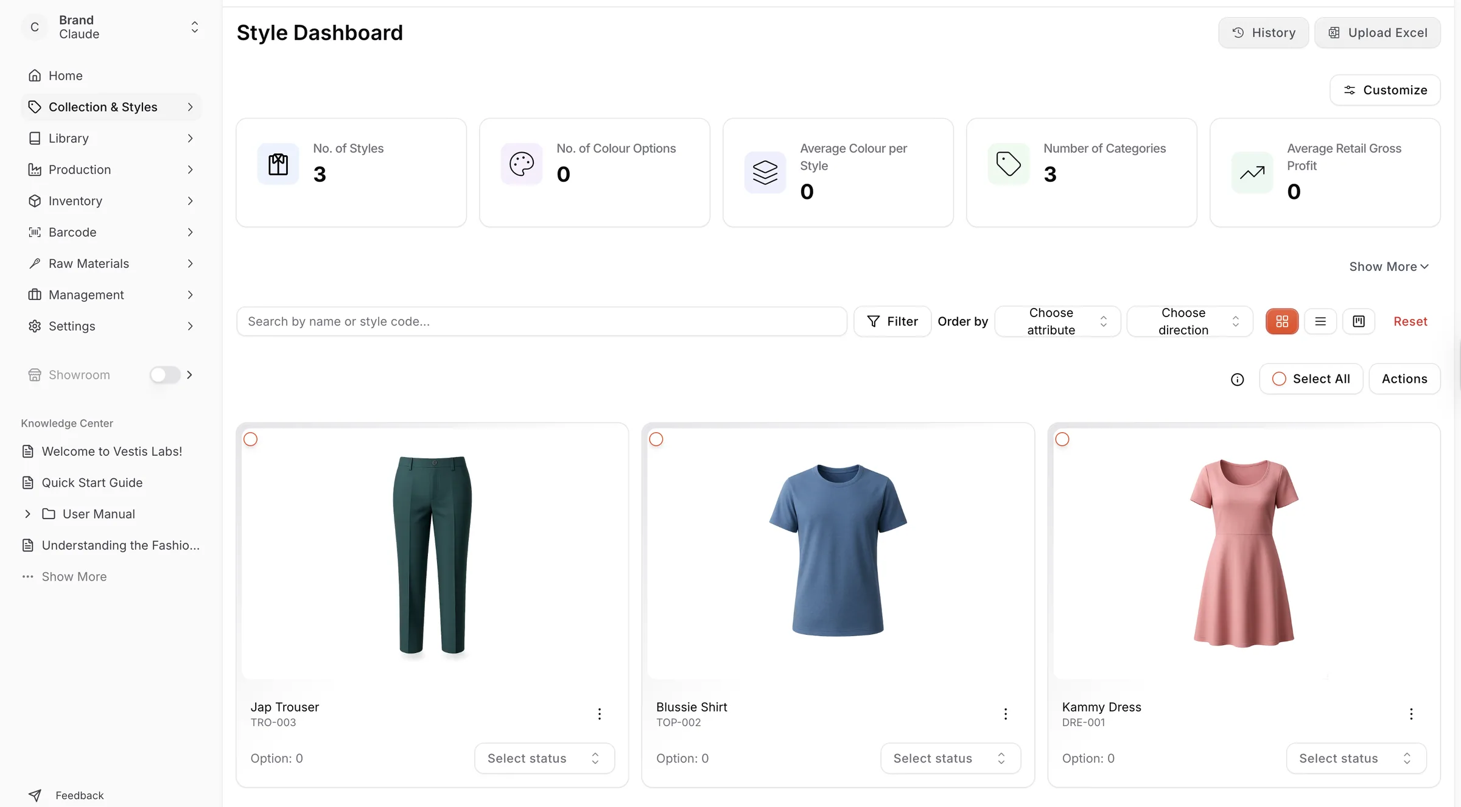Image resolution: width=1461 pixels, height=807 pixels.
Task: Open the Raw Materials menu
Action: [x=111, y=264]
